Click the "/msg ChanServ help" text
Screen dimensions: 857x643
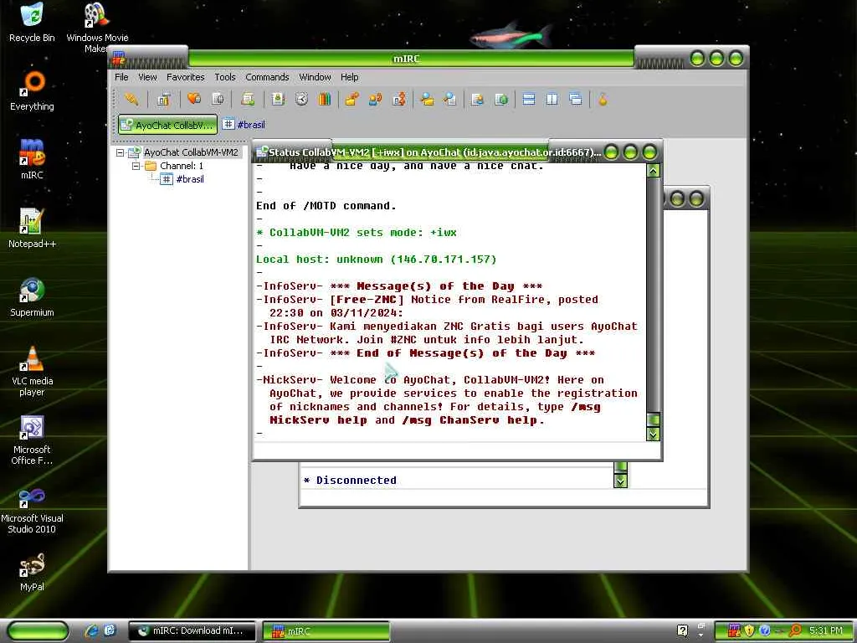point(473,420)
